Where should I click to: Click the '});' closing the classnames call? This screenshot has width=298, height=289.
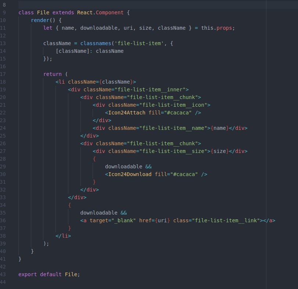coord(48,59)
